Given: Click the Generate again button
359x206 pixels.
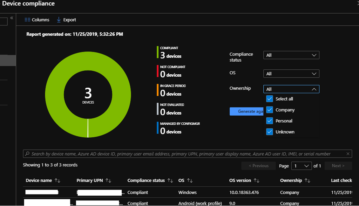Looking at the screenshot, I should (246, 111).
